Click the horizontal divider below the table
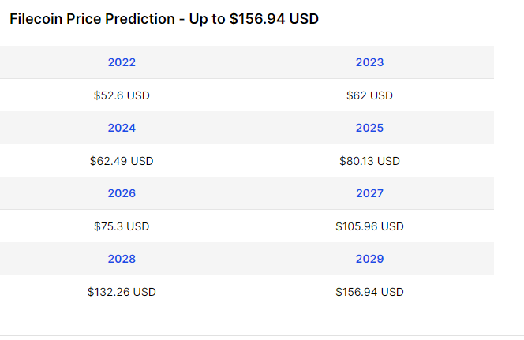Image resolution: width=524 pixels, height=340 pixels. [262, 336]
